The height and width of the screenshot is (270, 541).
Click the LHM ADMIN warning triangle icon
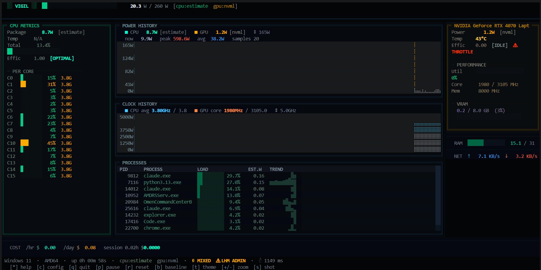click(x=218, y=261)
